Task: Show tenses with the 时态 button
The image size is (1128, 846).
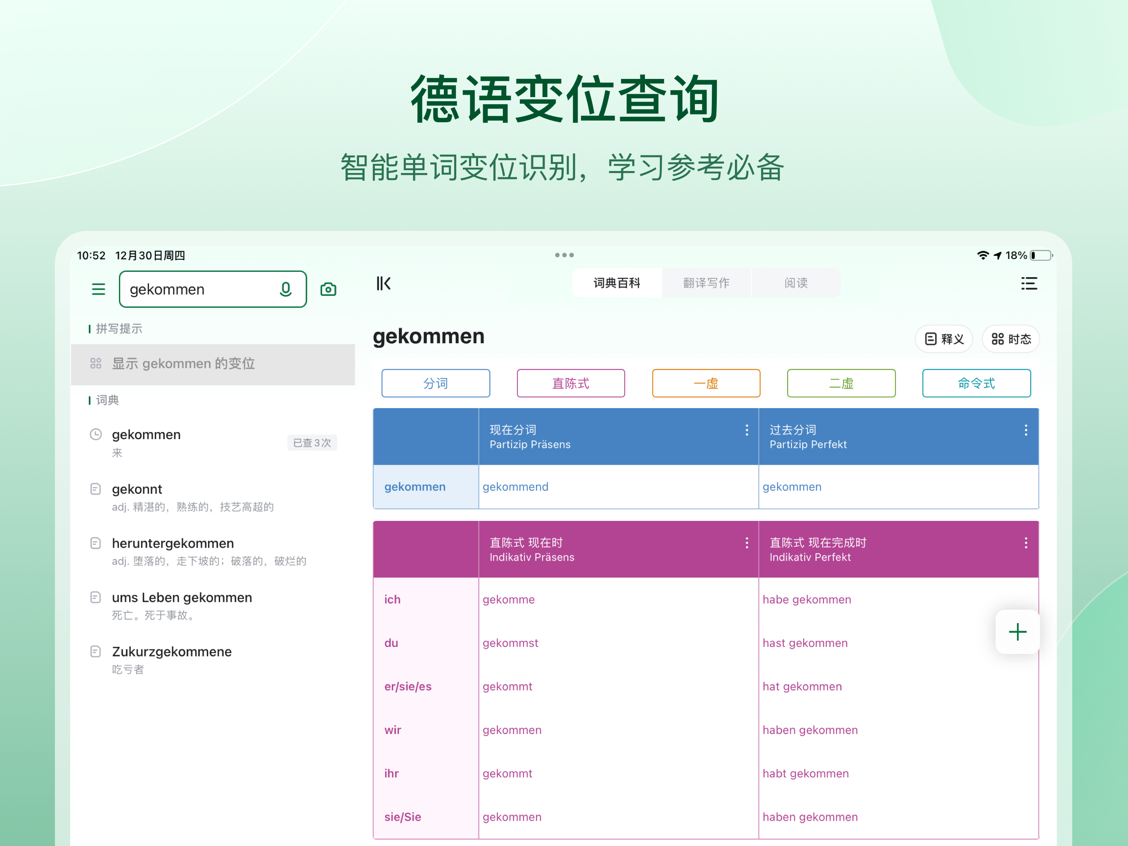Action: 1011,339
